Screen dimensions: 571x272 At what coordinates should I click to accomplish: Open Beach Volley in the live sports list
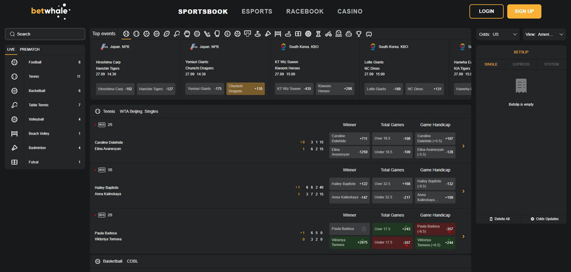coord(45,133)
